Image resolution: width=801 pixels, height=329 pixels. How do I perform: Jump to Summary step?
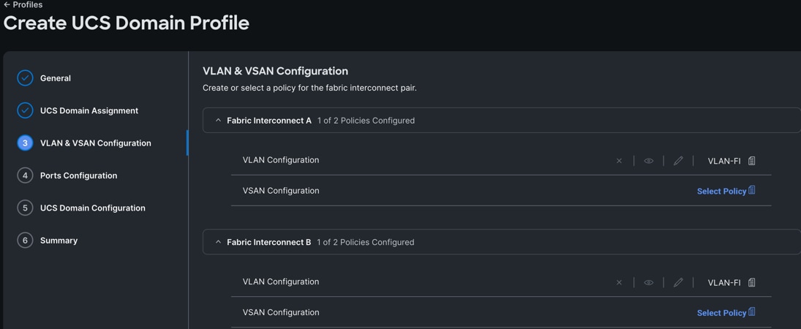tap(59, 241)
